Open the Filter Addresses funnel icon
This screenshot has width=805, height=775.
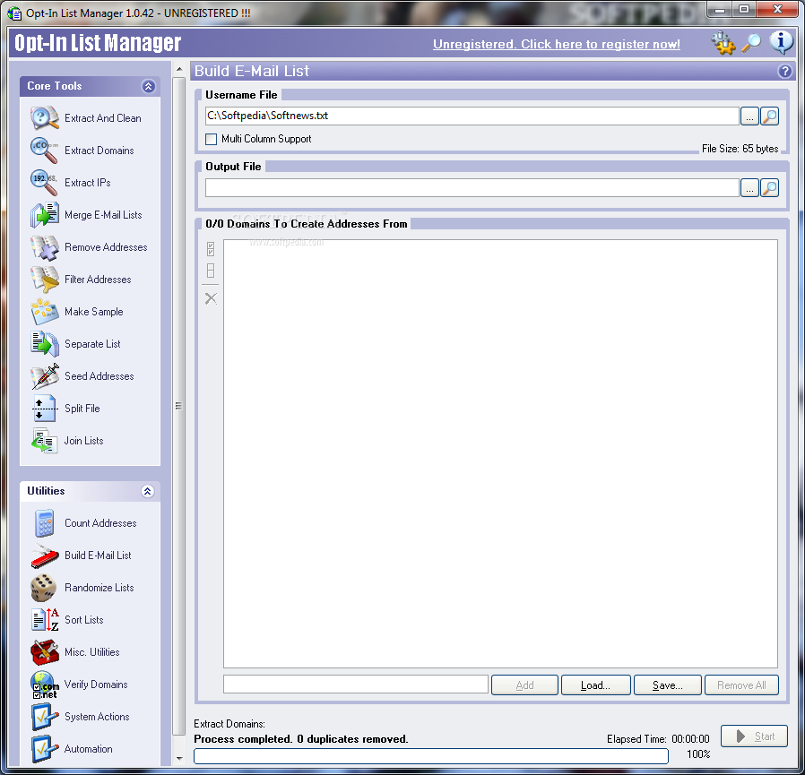coord(44,280)
